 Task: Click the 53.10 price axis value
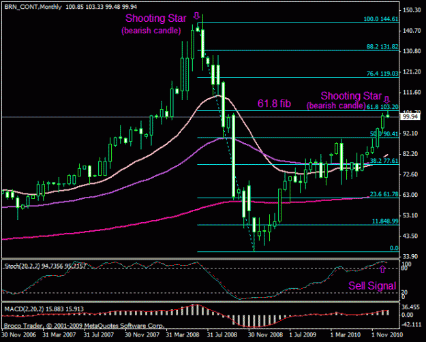pyautogui.click(x=410, y=215)
